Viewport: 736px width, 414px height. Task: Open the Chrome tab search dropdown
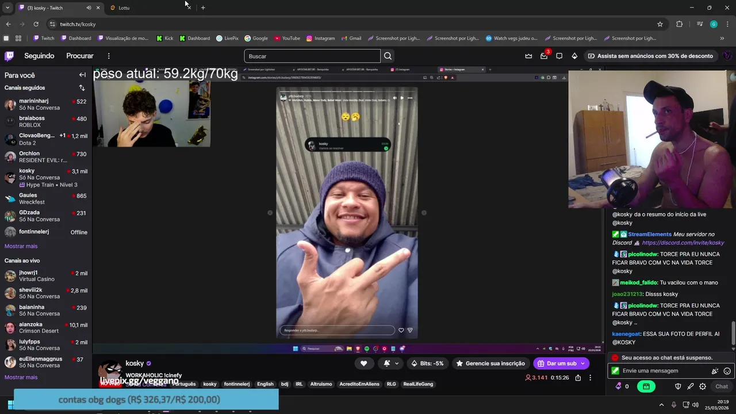[7, 8]
